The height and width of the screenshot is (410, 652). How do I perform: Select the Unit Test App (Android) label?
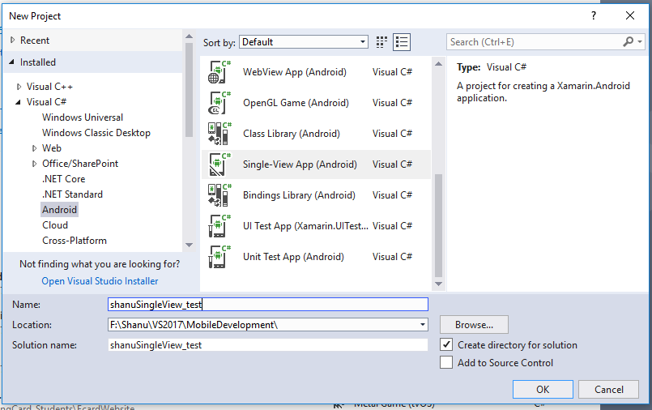(293, 257)
